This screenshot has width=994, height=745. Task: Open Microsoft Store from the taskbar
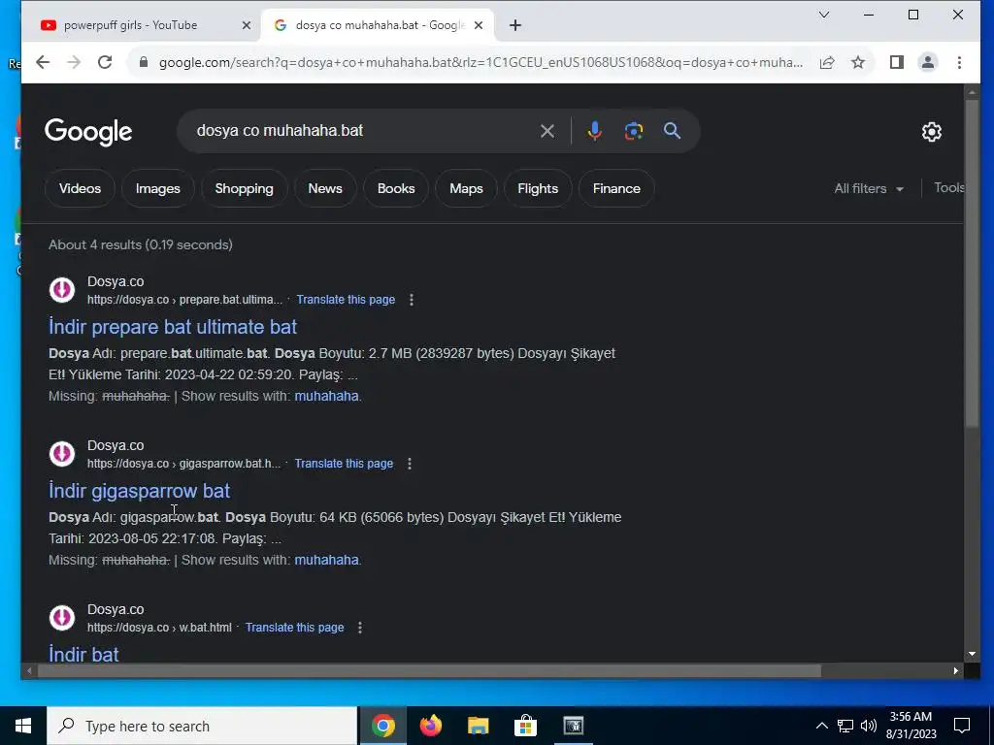pyautogui.click(x=525, y=726)
